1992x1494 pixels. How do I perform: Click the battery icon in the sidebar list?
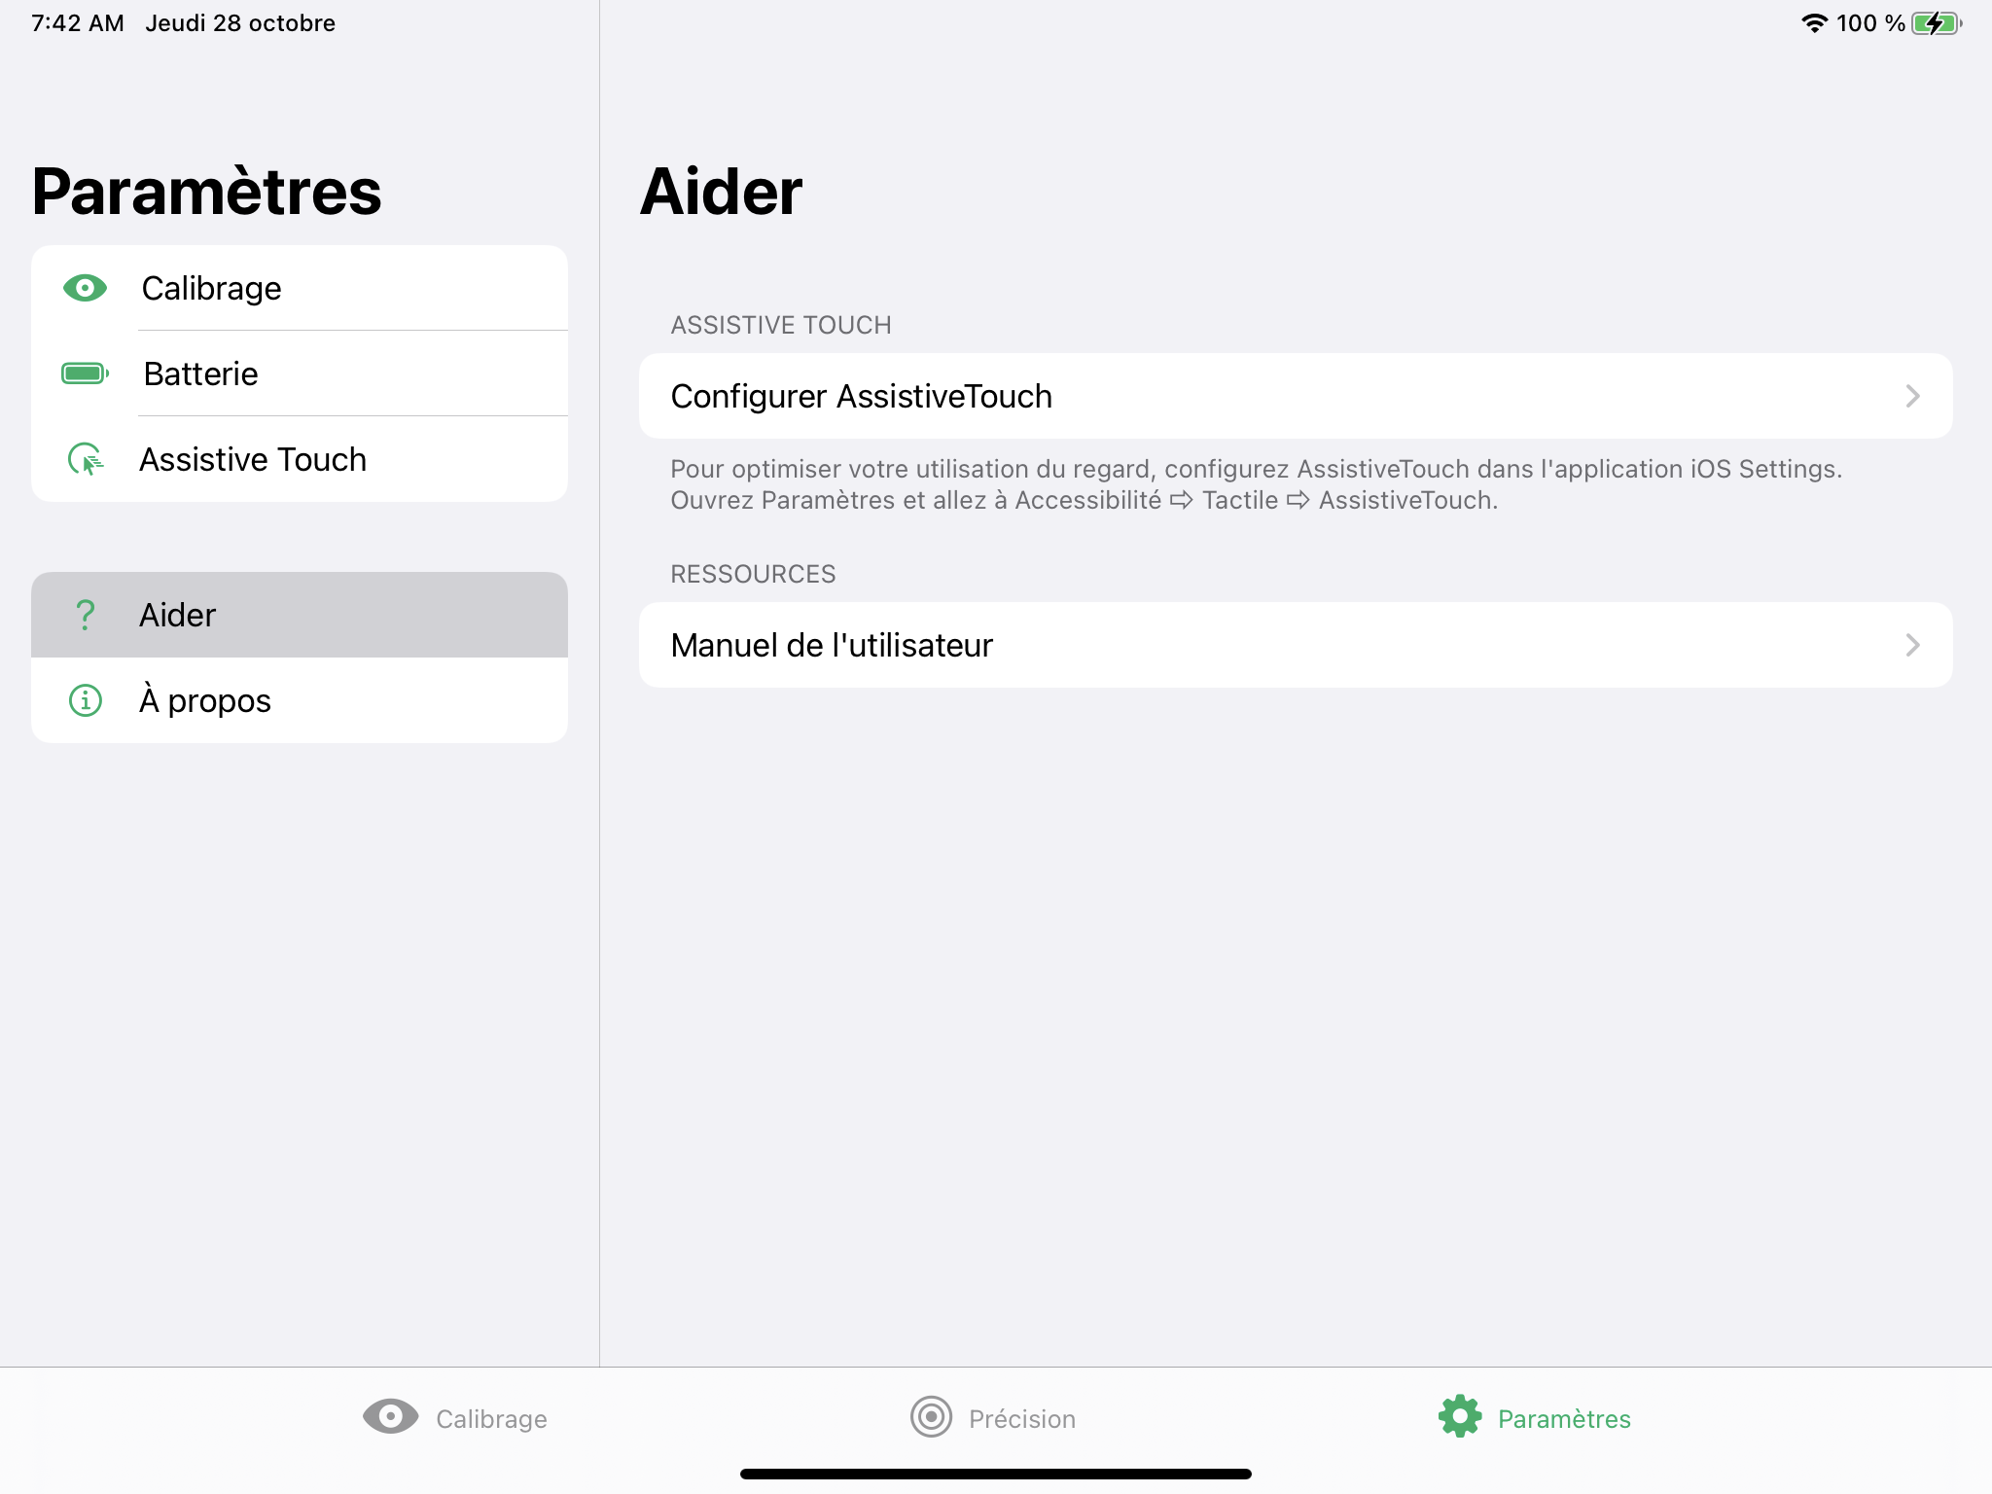85,373
